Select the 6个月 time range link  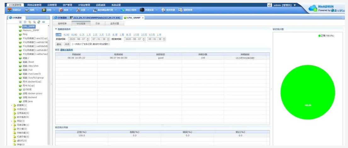click(152, 35)
